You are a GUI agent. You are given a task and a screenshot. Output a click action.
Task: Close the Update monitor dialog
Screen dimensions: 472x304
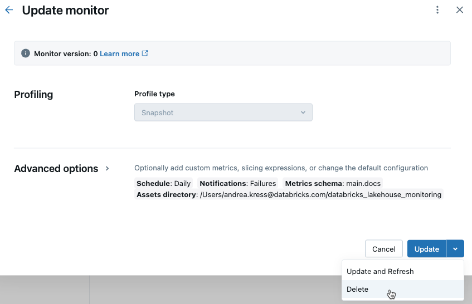pos(460,10)
